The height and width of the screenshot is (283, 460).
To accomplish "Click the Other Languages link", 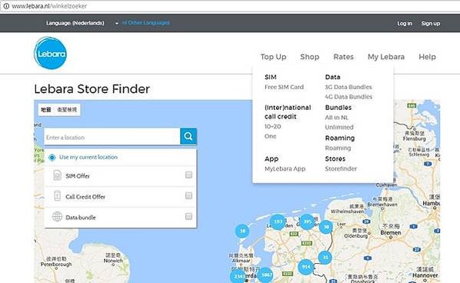I will click(146, 22).
